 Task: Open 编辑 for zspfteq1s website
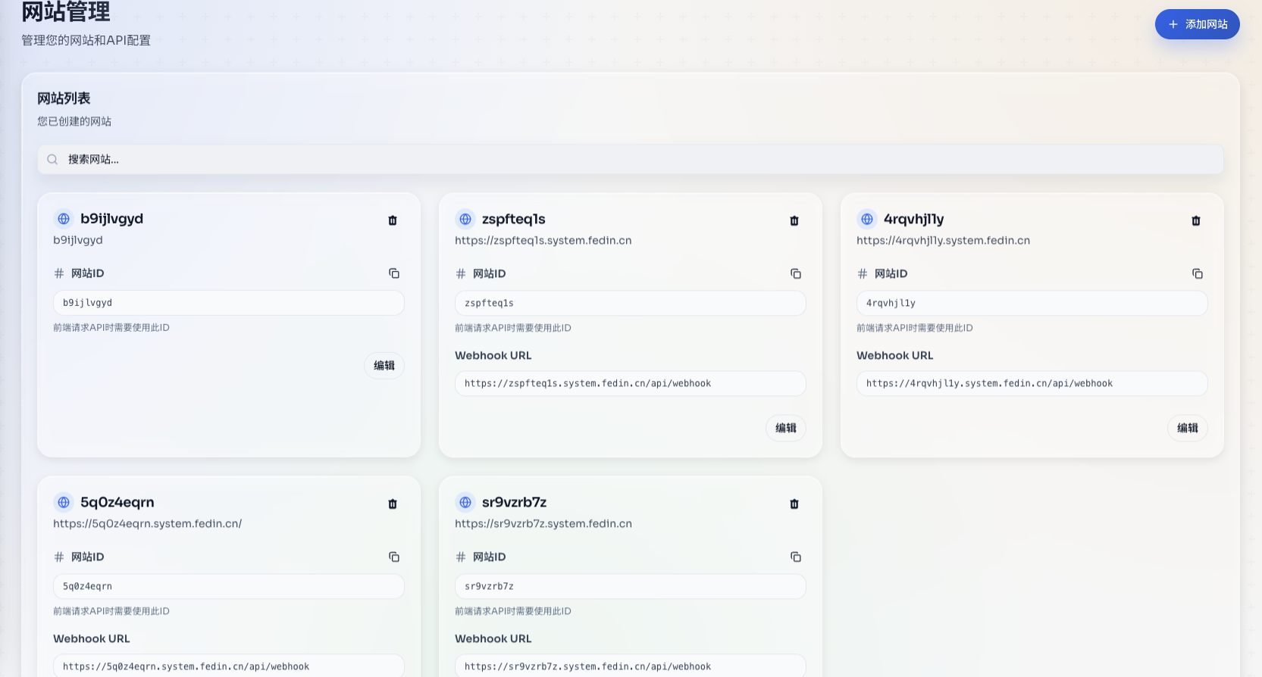coord(786,429)
